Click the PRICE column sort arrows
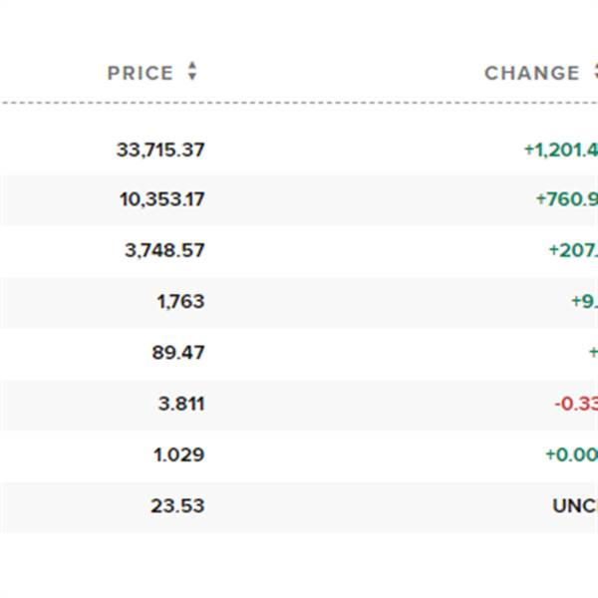Image resolution: width=598 pixels, height=598 pixels. tap(192, 72)
